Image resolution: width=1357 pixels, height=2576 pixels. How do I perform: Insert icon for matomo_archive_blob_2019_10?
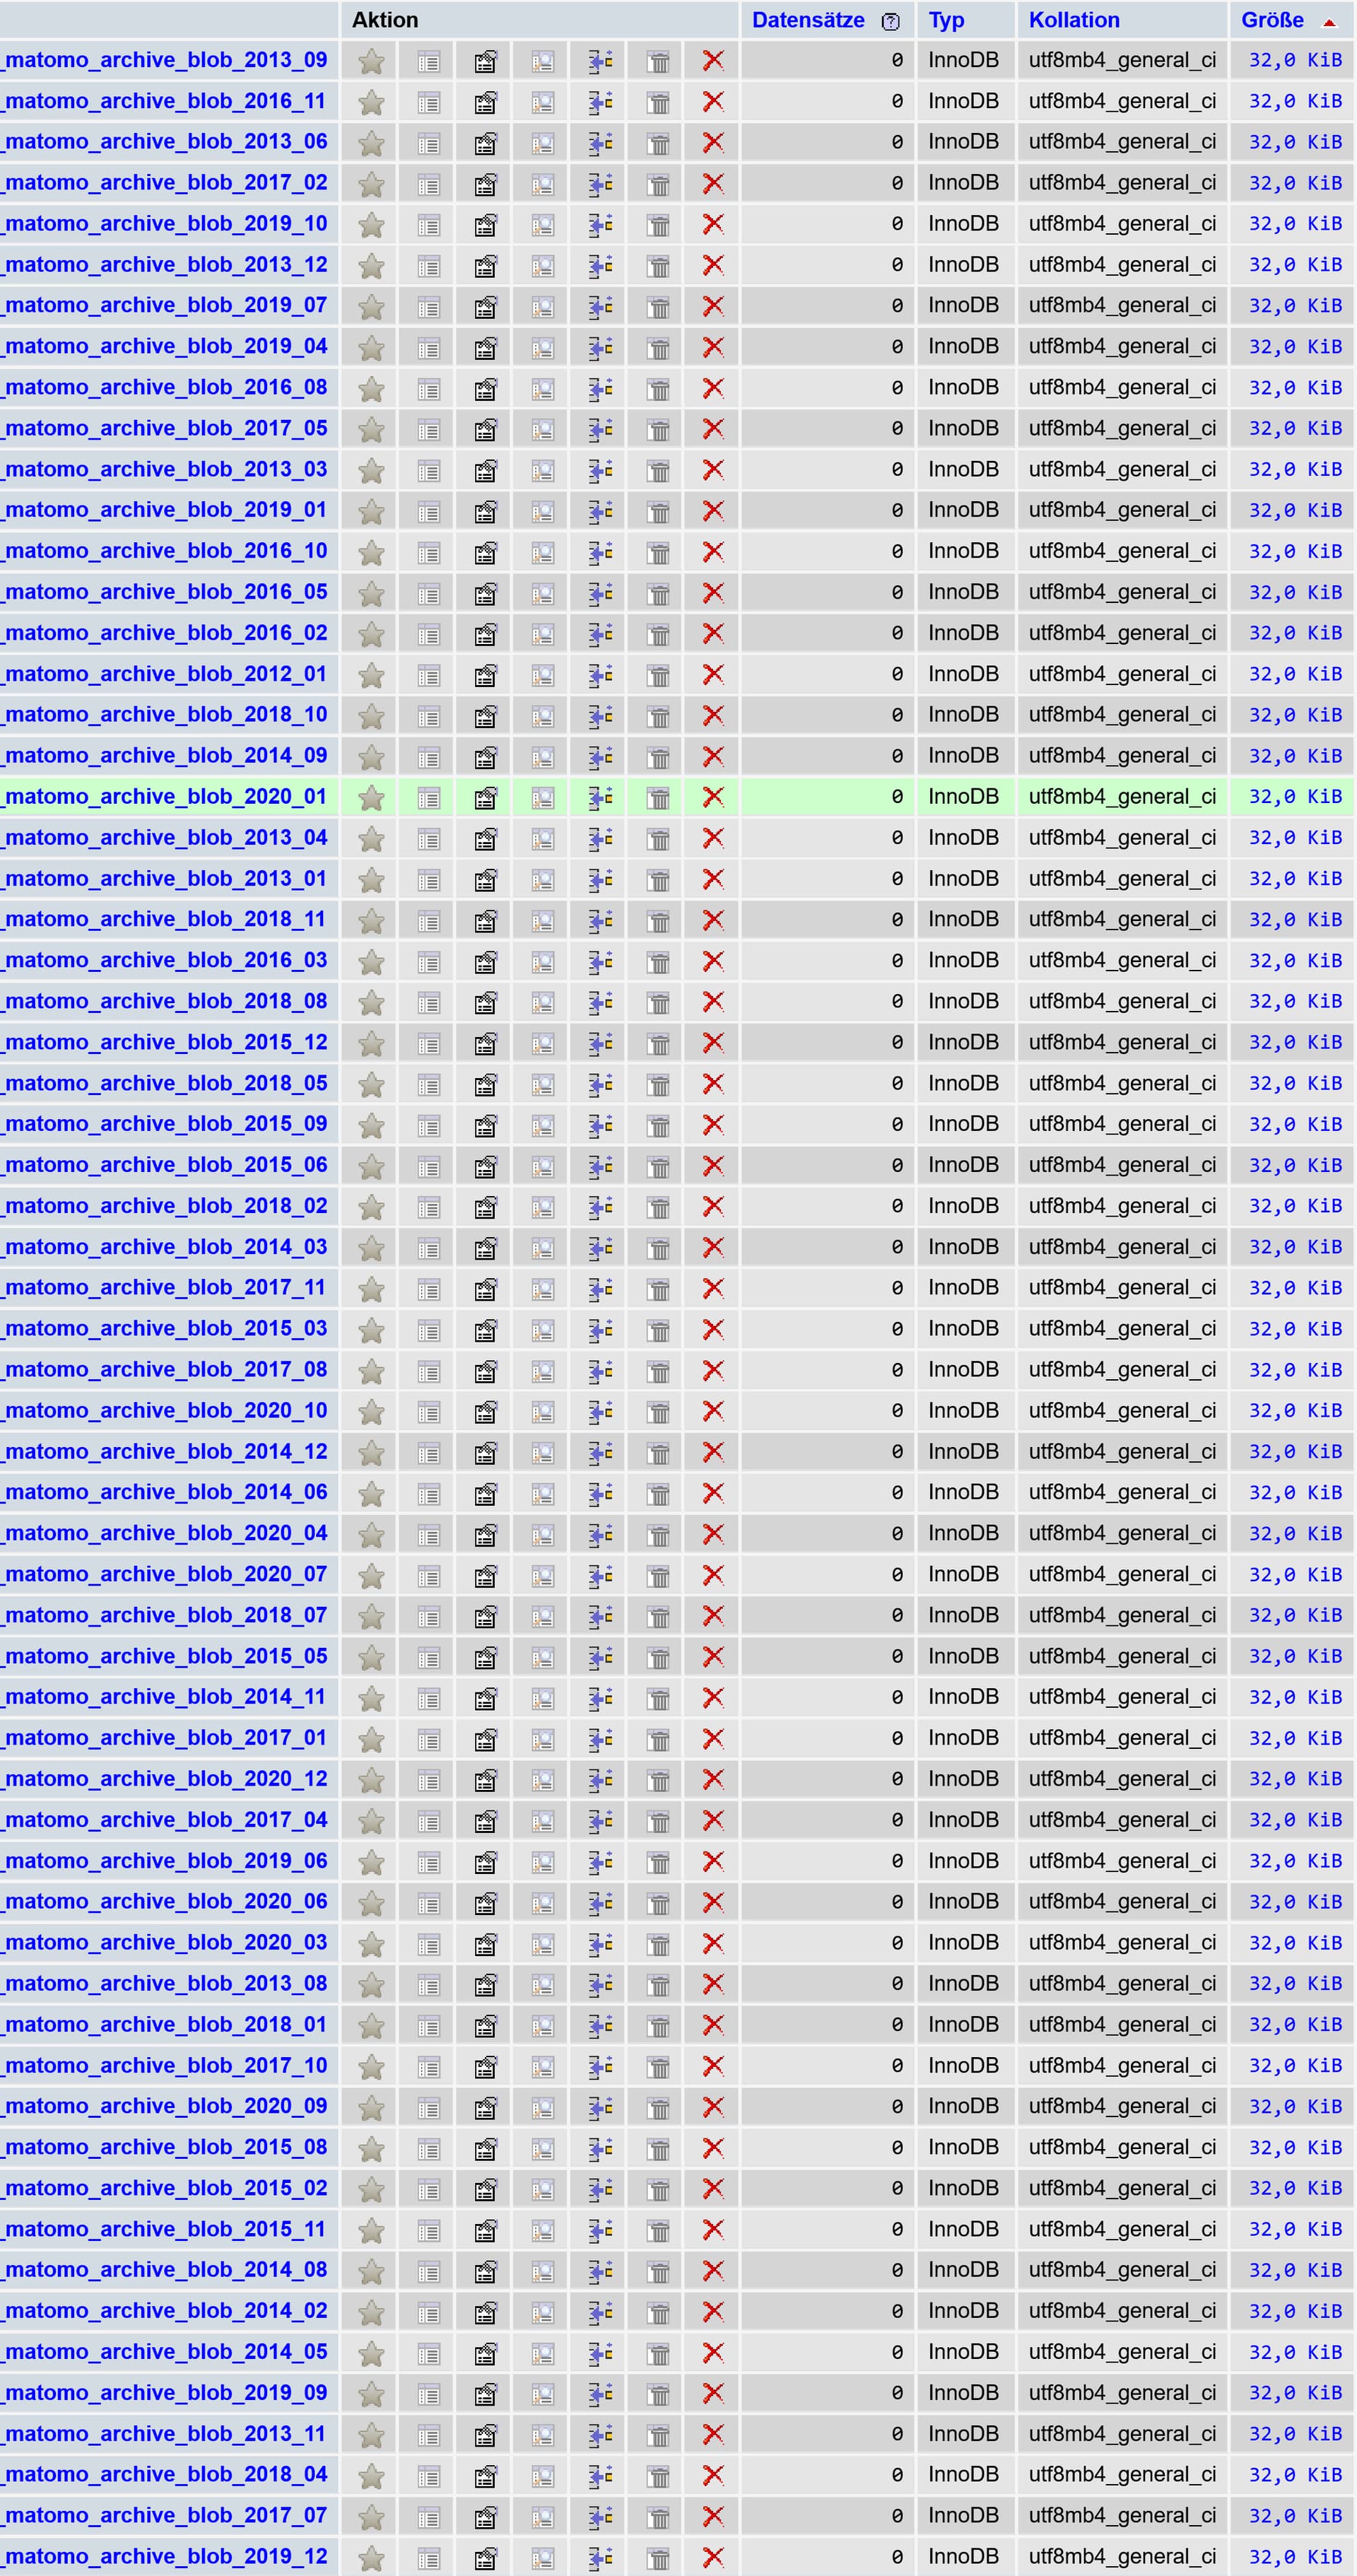click(600, 225)
